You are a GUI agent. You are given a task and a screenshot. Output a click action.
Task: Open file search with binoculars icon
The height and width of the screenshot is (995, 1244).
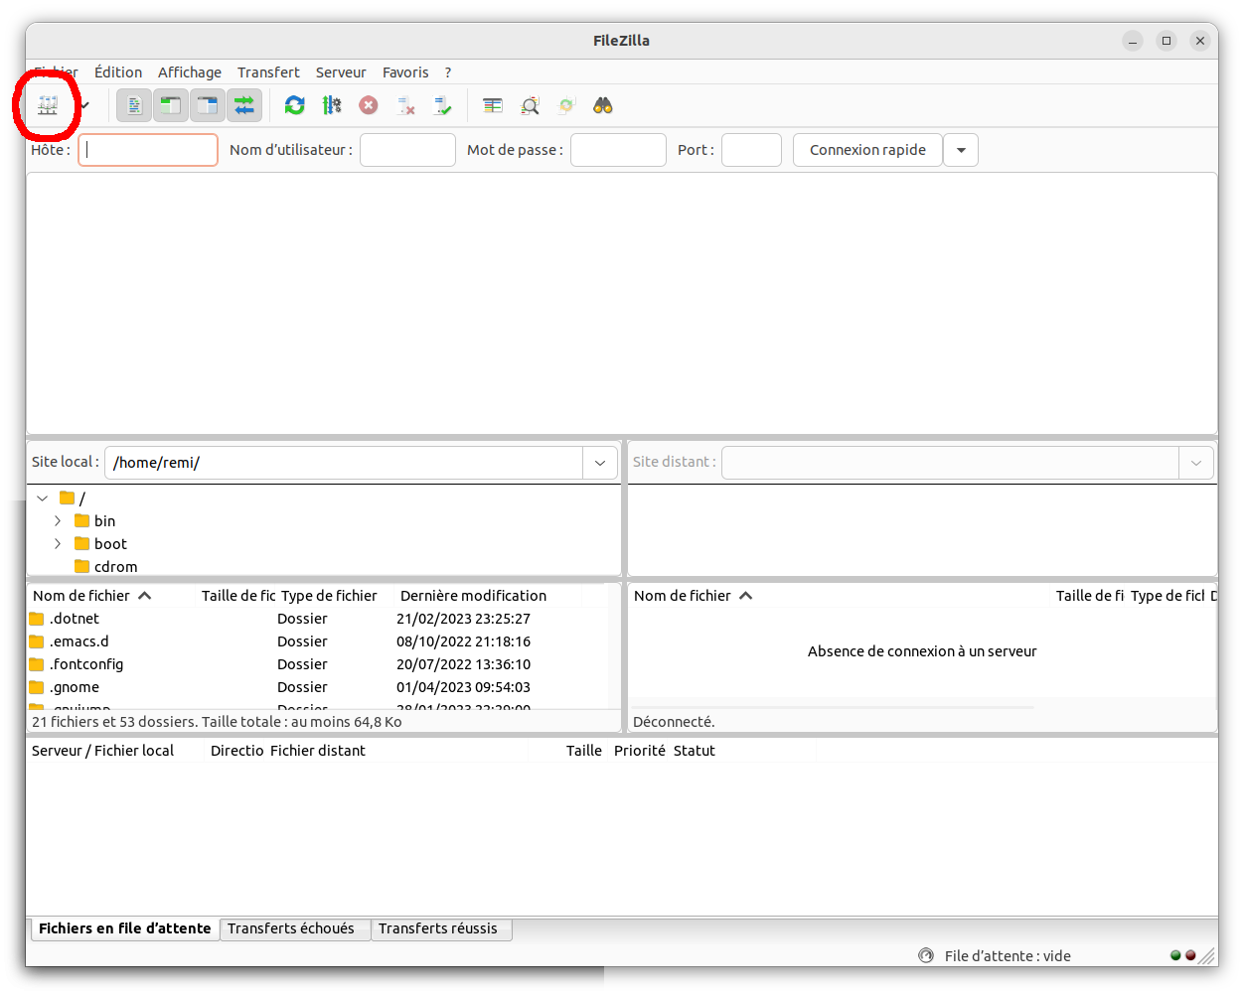(602, 105)
